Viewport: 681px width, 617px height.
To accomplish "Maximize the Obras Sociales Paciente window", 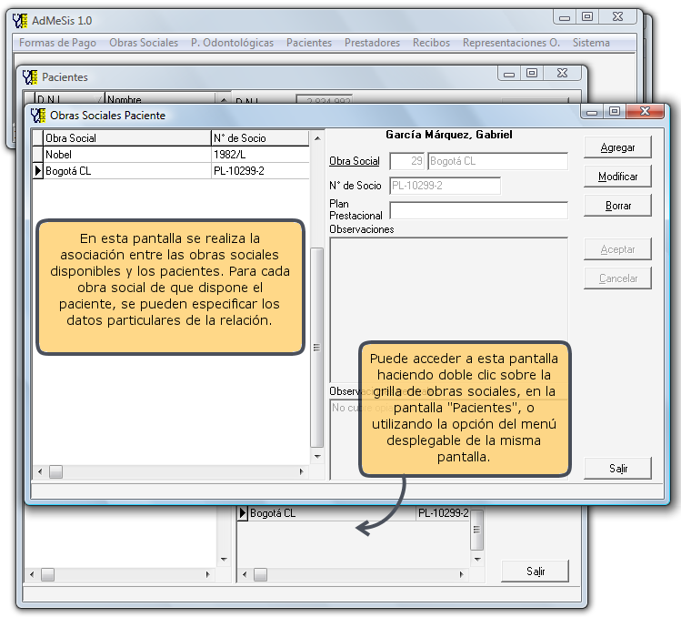I will [615, 111].
